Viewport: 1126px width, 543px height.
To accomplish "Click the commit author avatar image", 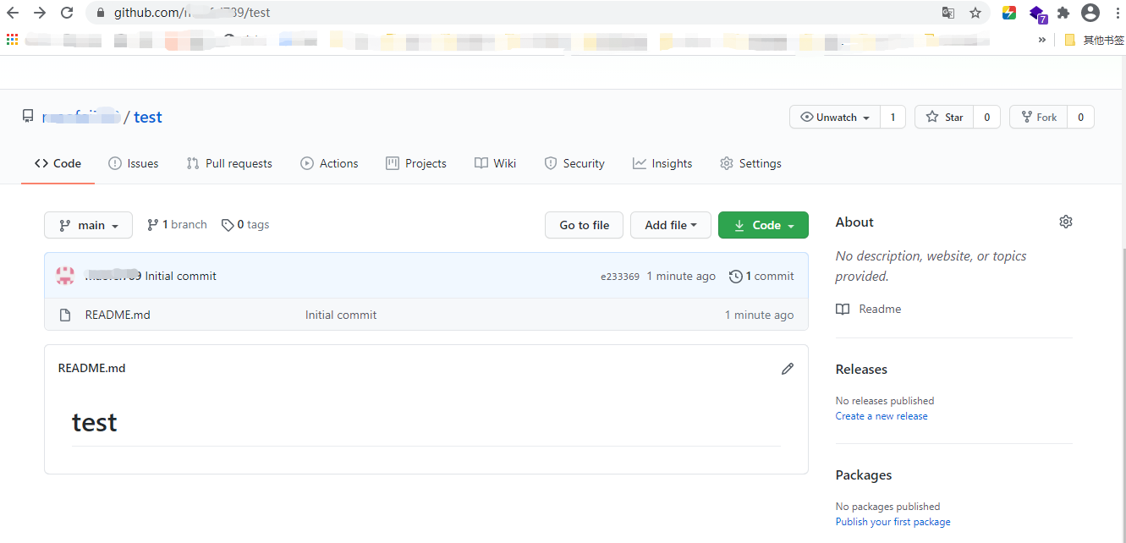I will tap(65, 276).
